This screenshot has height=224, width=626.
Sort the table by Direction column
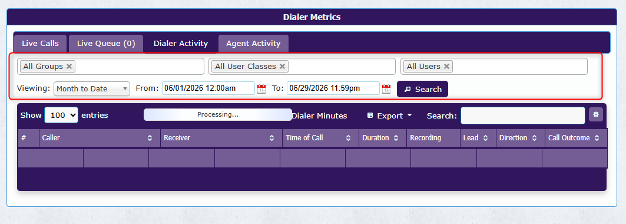pyautogui.click(x=520, y=138)
